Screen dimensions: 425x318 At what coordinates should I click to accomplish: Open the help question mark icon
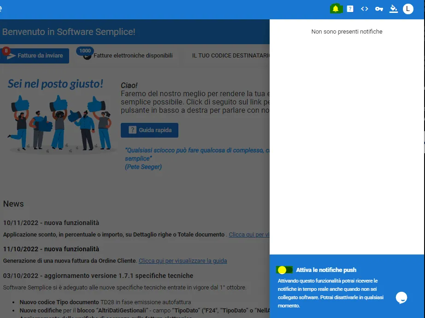point(350,9)
